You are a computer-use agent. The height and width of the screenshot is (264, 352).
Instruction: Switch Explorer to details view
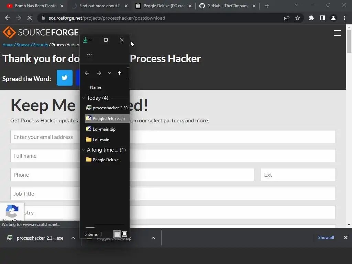(117, 234)
